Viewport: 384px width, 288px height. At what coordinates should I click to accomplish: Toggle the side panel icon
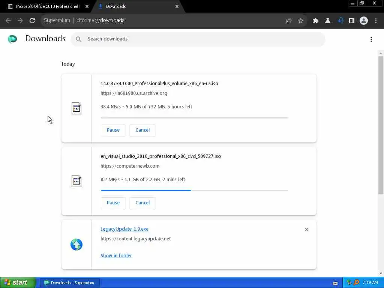352,21
